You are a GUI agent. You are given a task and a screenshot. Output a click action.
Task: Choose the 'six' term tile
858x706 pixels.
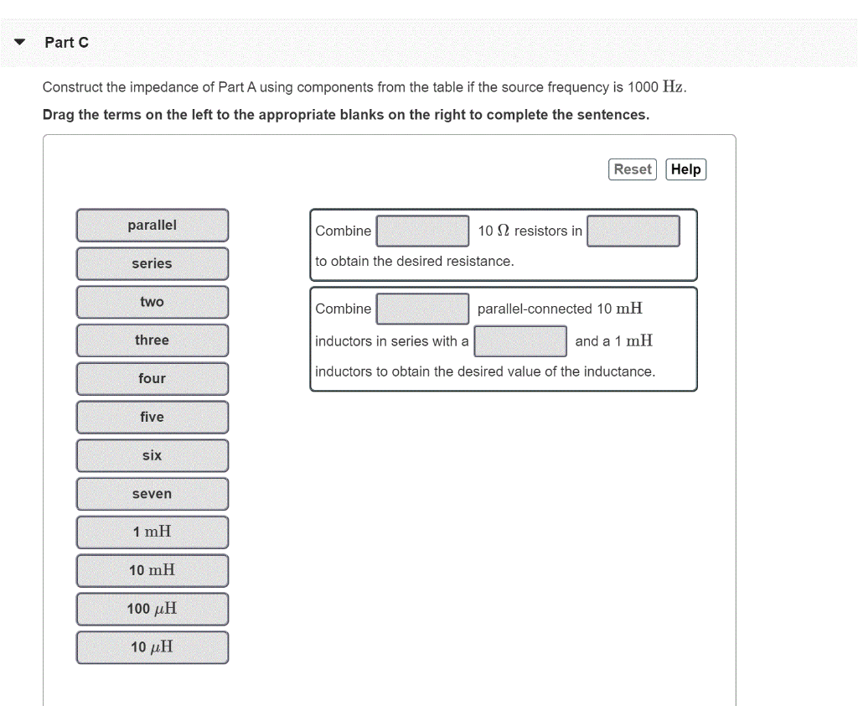(152, 455)
